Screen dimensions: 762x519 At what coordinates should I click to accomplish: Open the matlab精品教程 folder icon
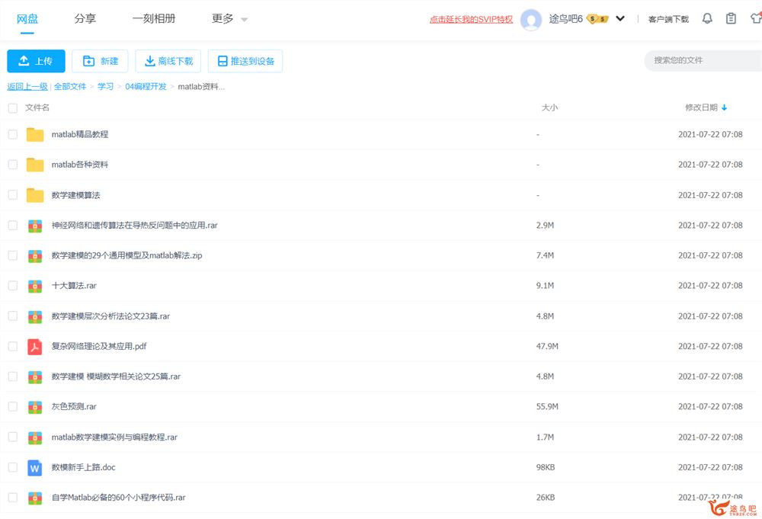[35, 134]
